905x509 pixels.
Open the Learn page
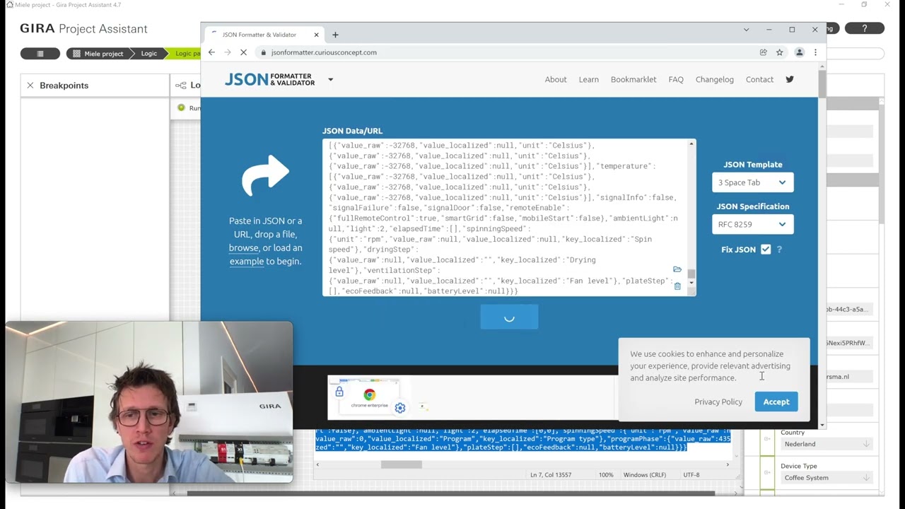(x=589, y=79)
